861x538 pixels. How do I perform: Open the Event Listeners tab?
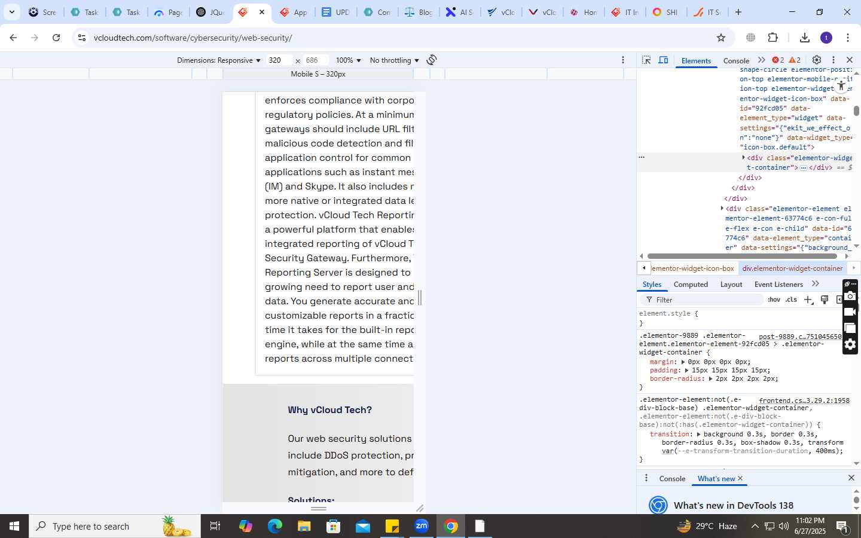pos(778,285)
